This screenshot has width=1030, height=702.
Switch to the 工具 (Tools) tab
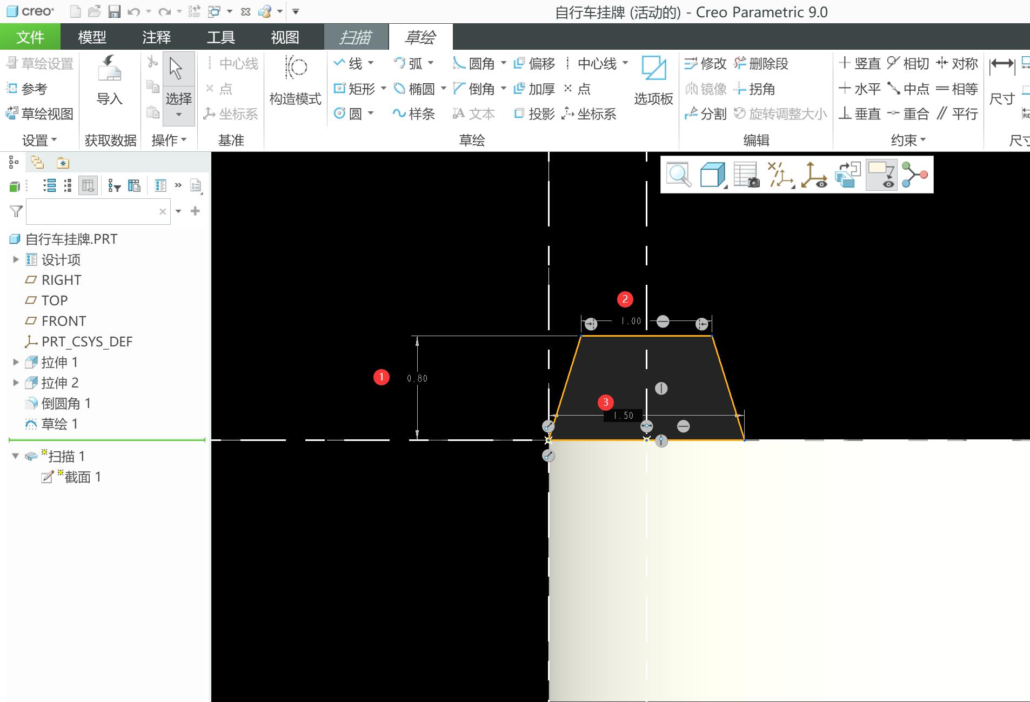point(221,37)
